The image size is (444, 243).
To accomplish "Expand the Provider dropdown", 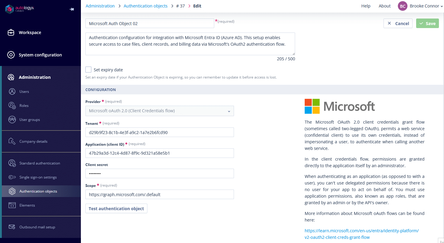I will point(160,111).
